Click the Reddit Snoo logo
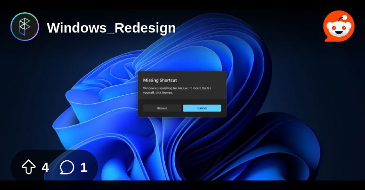The image size is (365, 190). (x=339, y=26)
